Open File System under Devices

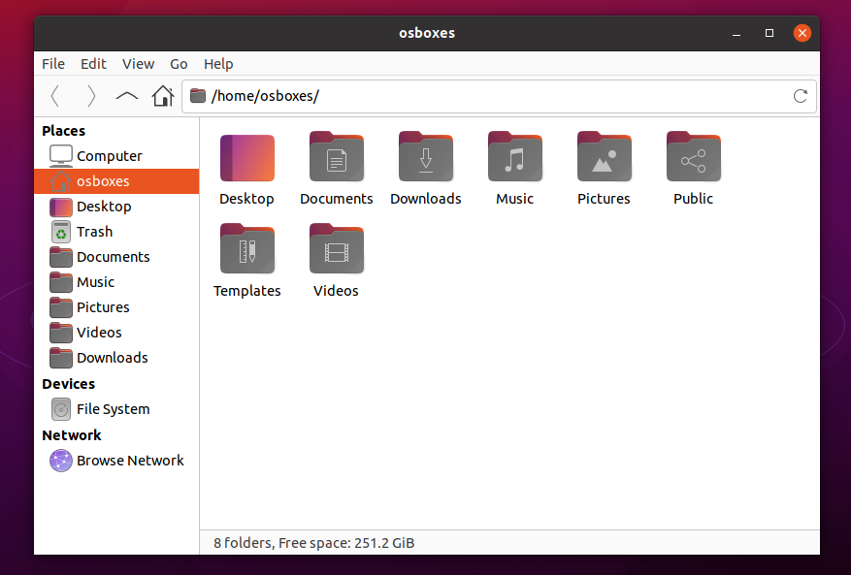coord(113,409)
